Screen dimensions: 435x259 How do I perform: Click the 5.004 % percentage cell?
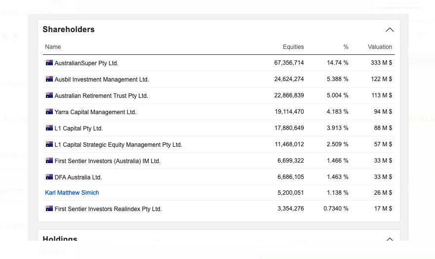coord(337,95)
